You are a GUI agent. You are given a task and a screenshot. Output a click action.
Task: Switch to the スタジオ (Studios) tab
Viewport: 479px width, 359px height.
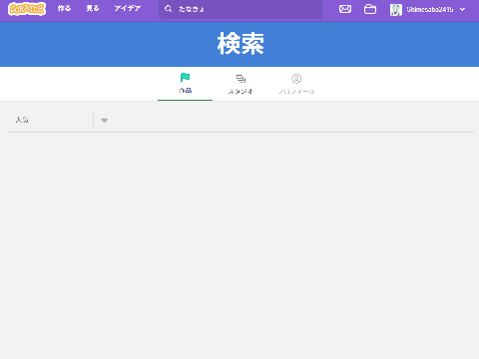[x=240, y=84]
